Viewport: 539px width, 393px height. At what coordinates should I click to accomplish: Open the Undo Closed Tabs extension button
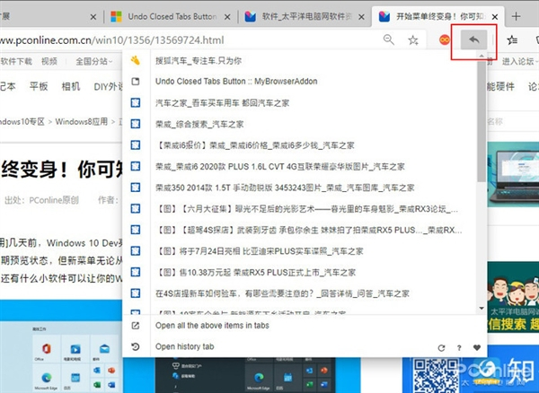(473, 39)
